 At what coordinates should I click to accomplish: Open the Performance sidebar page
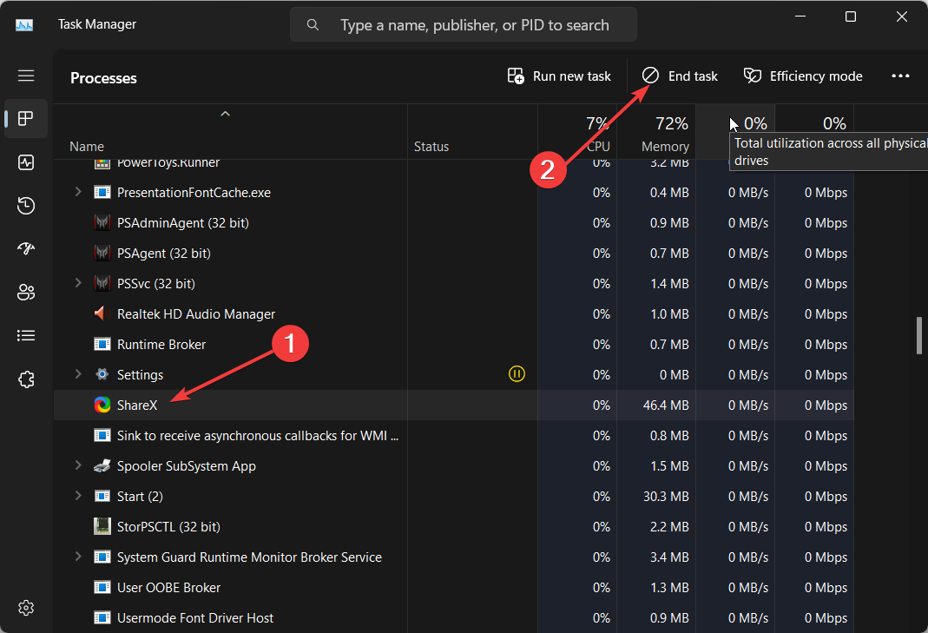[26, 162]
